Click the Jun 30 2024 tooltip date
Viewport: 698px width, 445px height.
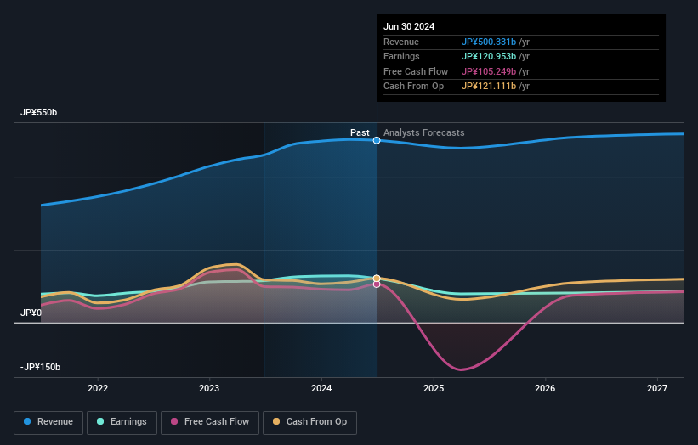click(409, 26)
